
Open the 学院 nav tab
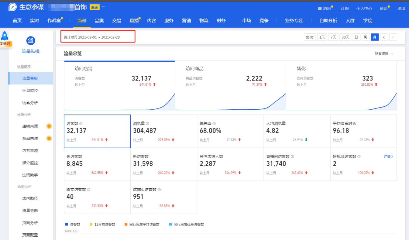point(367,21)
